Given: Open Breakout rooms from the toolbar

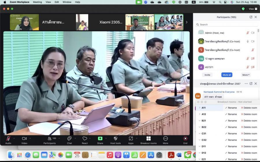Looking at the screenshot, I should tap(148, 139).
